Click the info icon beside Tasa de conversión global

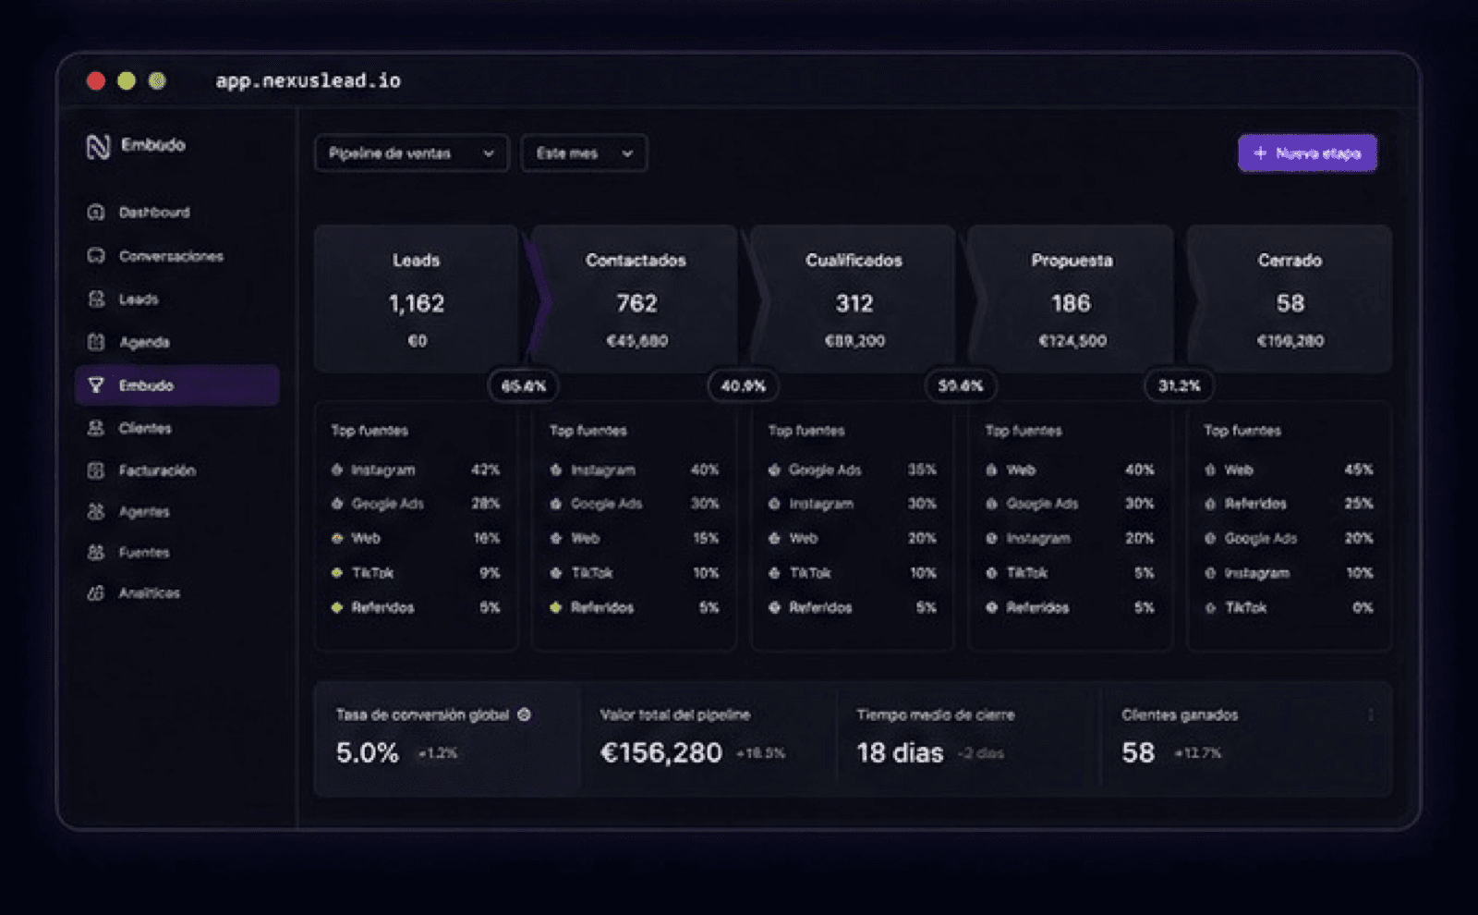tap(524, 714)
